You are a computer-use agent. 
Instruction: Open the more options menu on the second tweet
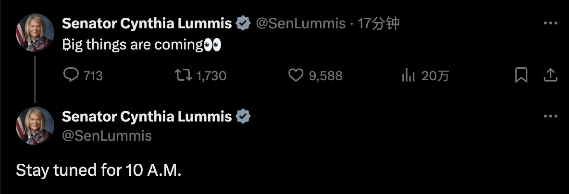point(550,116)
